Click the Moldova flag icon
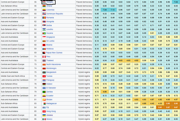The image size is (180, 121). point(44,49)
